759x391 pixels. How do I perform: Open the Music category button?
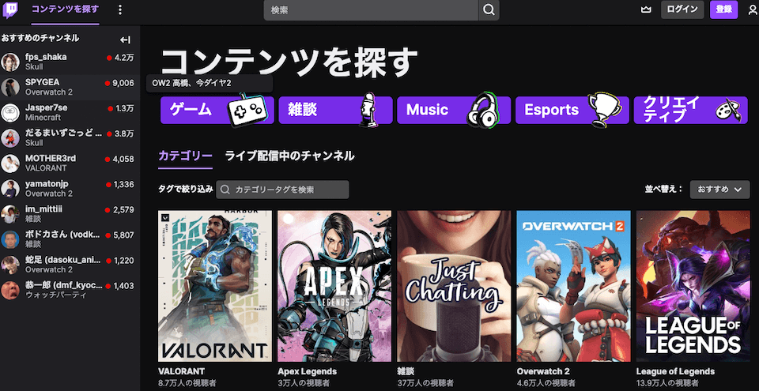(454, 110)
